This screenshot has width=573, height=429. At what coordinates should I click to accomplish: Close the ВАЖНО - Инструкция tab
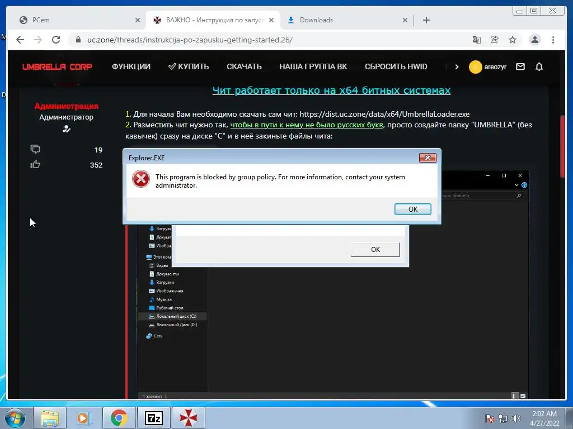(271, 20)
